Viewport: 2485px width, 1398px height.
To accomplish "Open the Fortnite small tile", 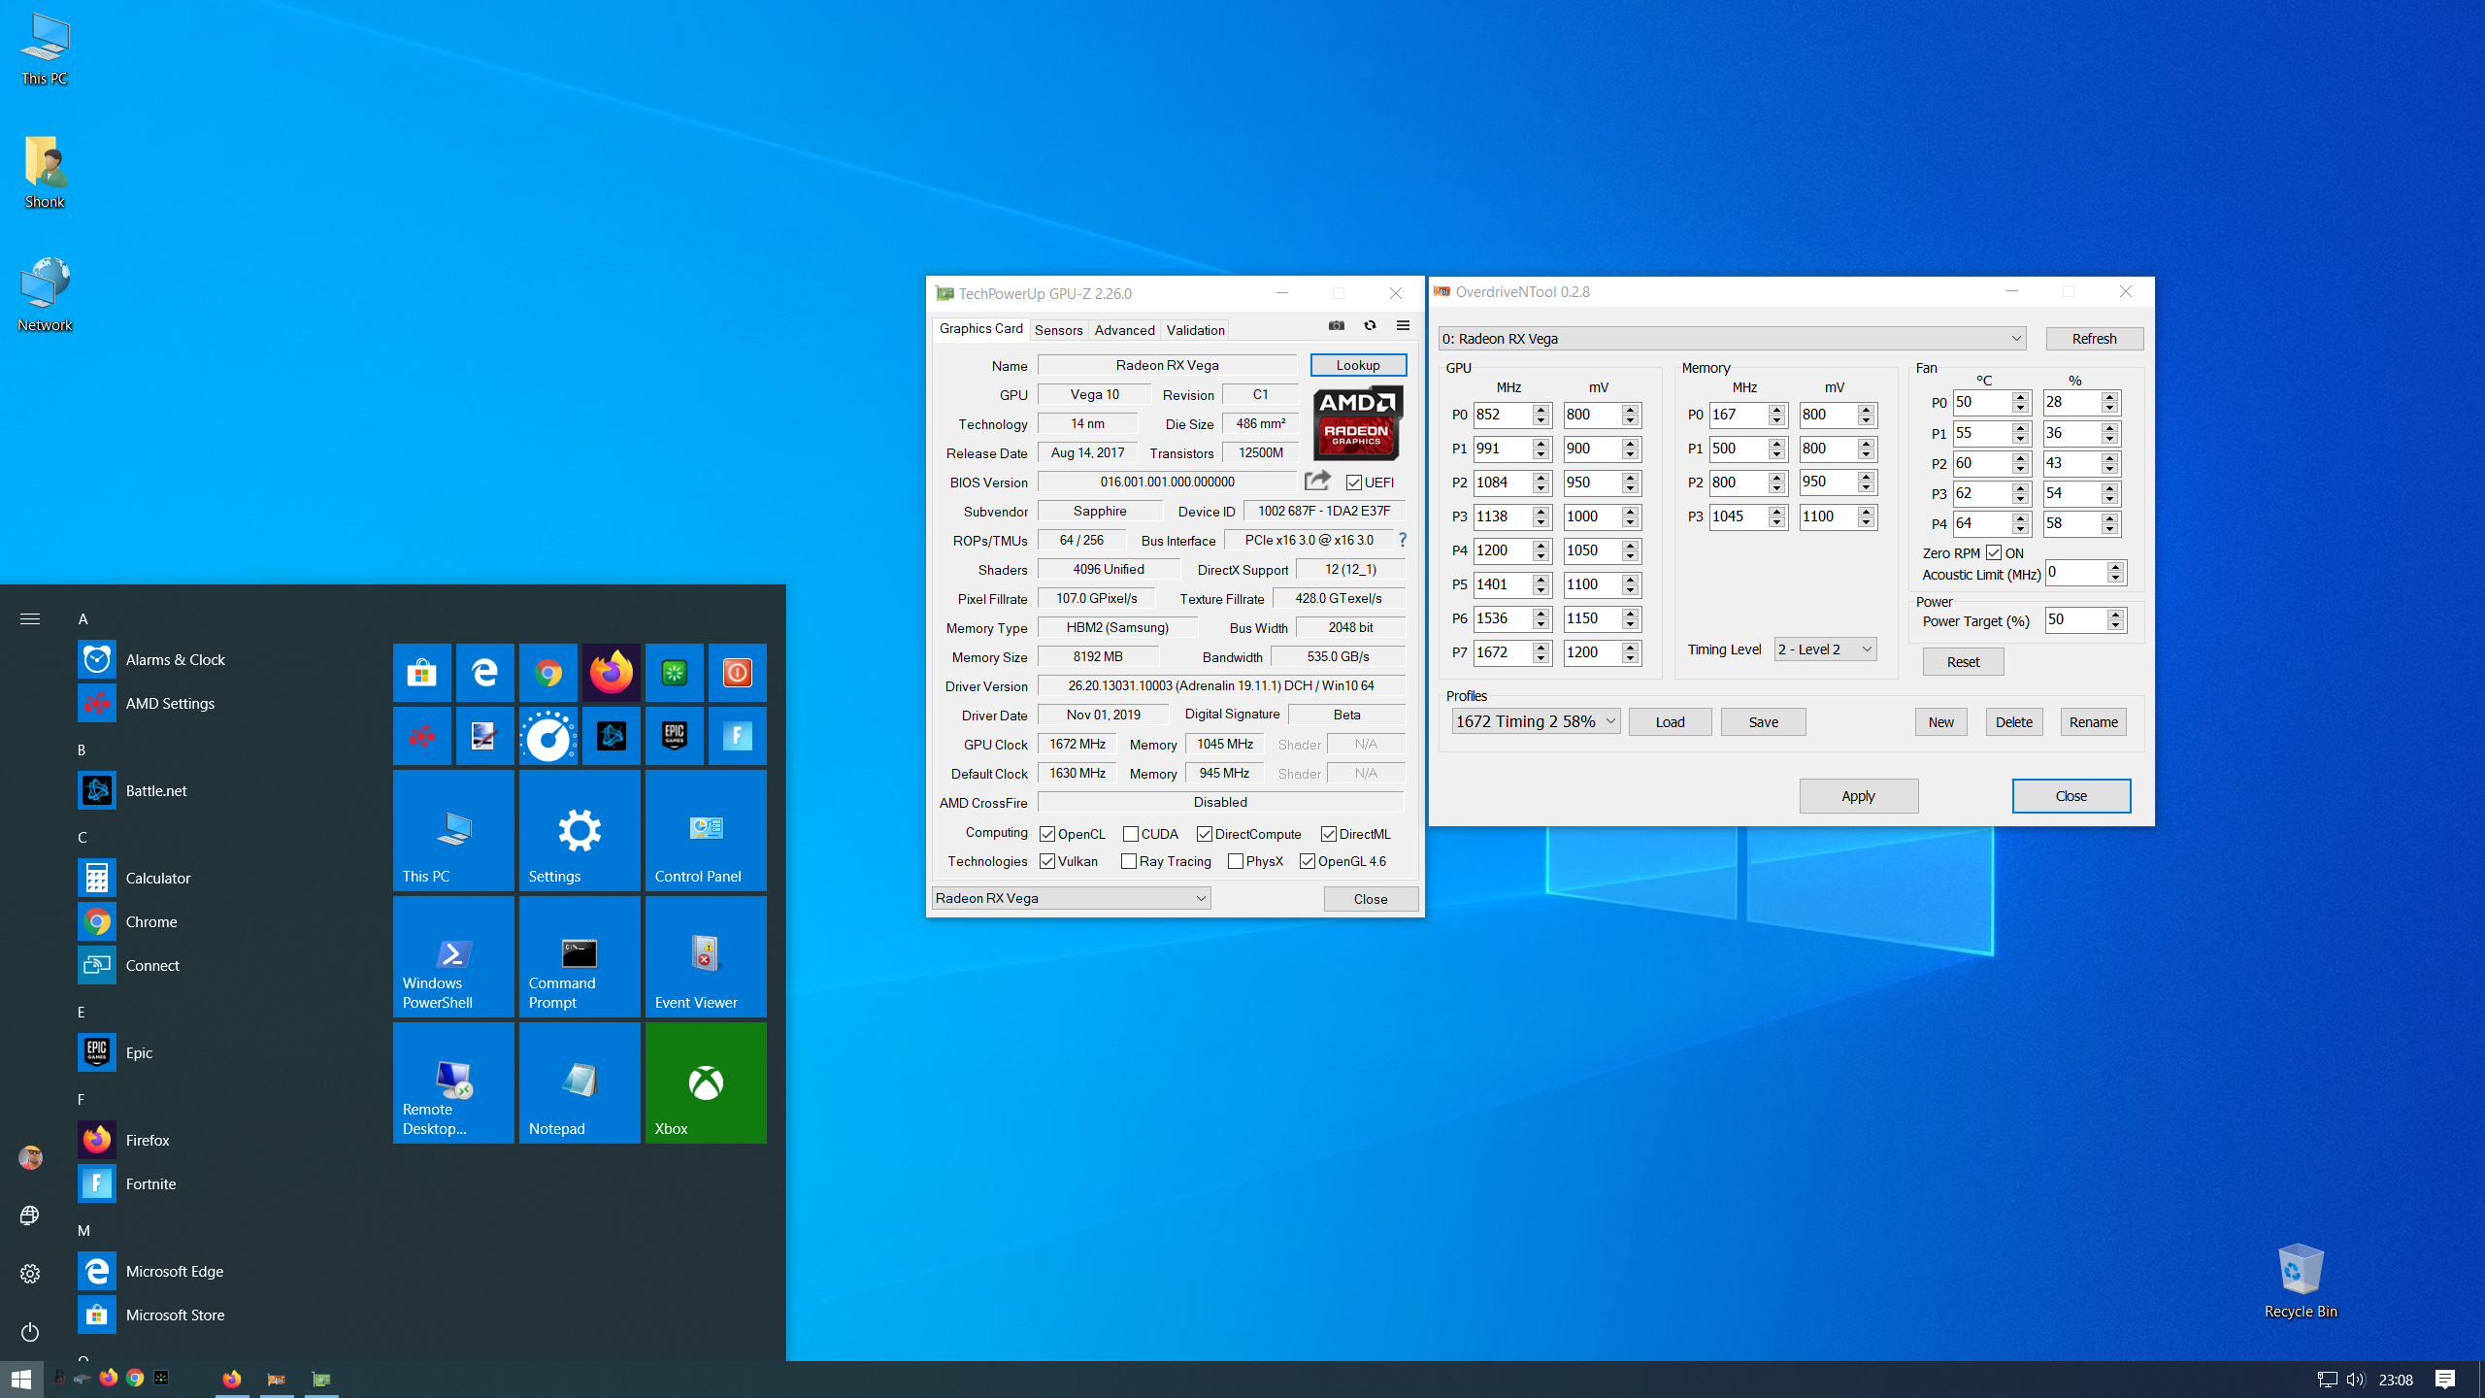I will tap(738, 736).
